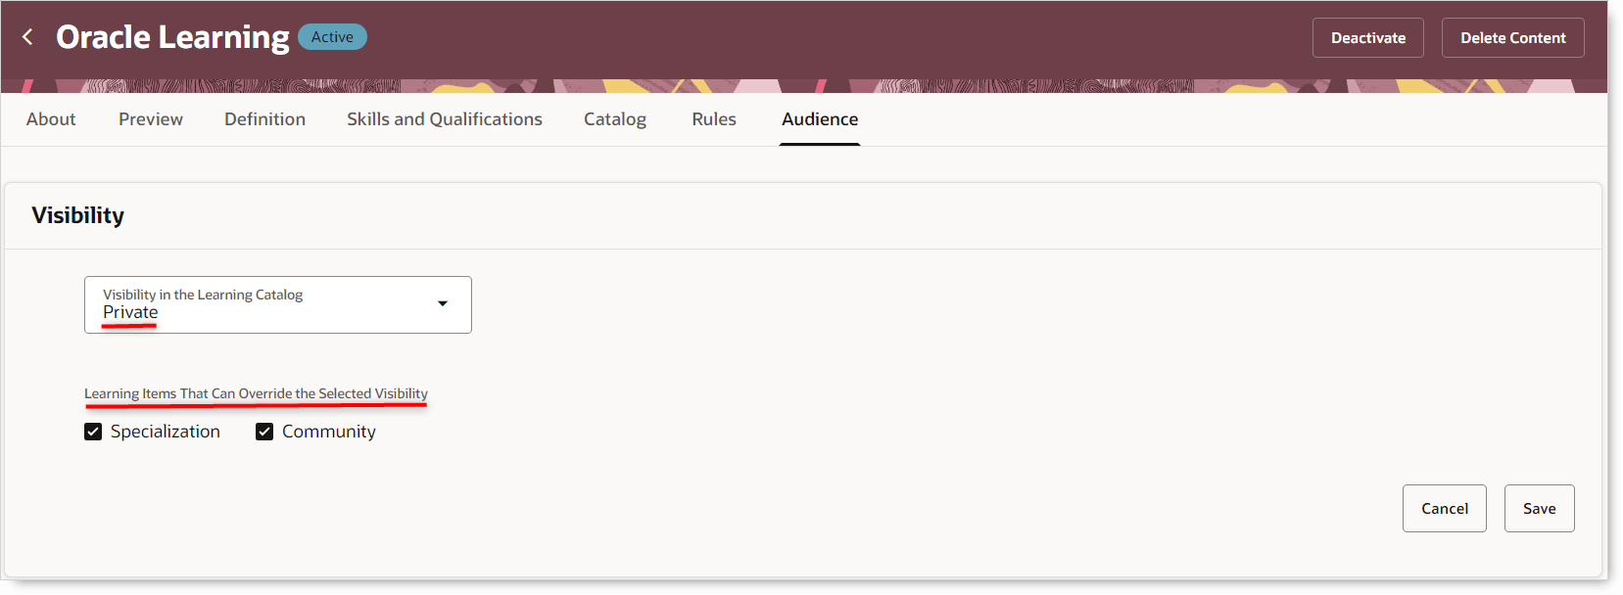The width and height of the screenshot is (1623, 595).
Task: Select the Audience tab
Action: pos(820,119)
